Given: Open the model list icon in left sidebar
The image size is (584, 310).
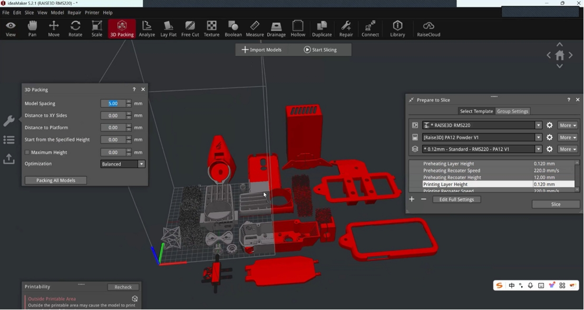Looking at the screenshot, I should (9, 140).
